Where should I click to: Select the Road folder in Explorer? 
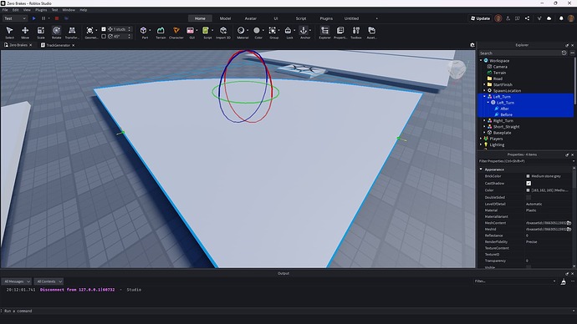498,78
